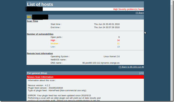The image size is (174, 102).
Task: Select Type of plugin feed HomeFeed line
Action: (x=57, y=91)
